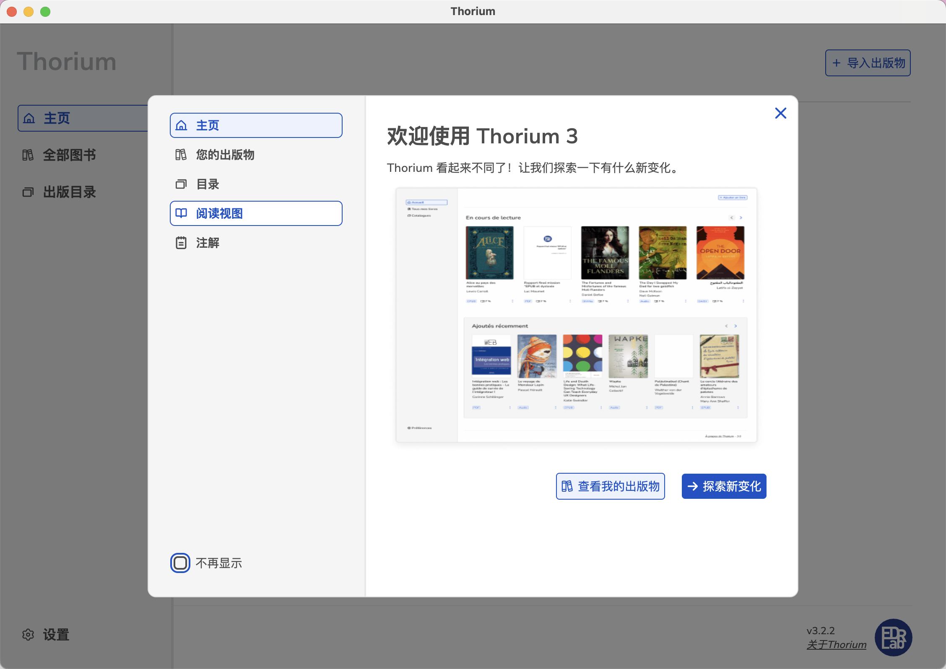
Task: Open 全部图书 in the main sidebar
Action: [69, 155]
